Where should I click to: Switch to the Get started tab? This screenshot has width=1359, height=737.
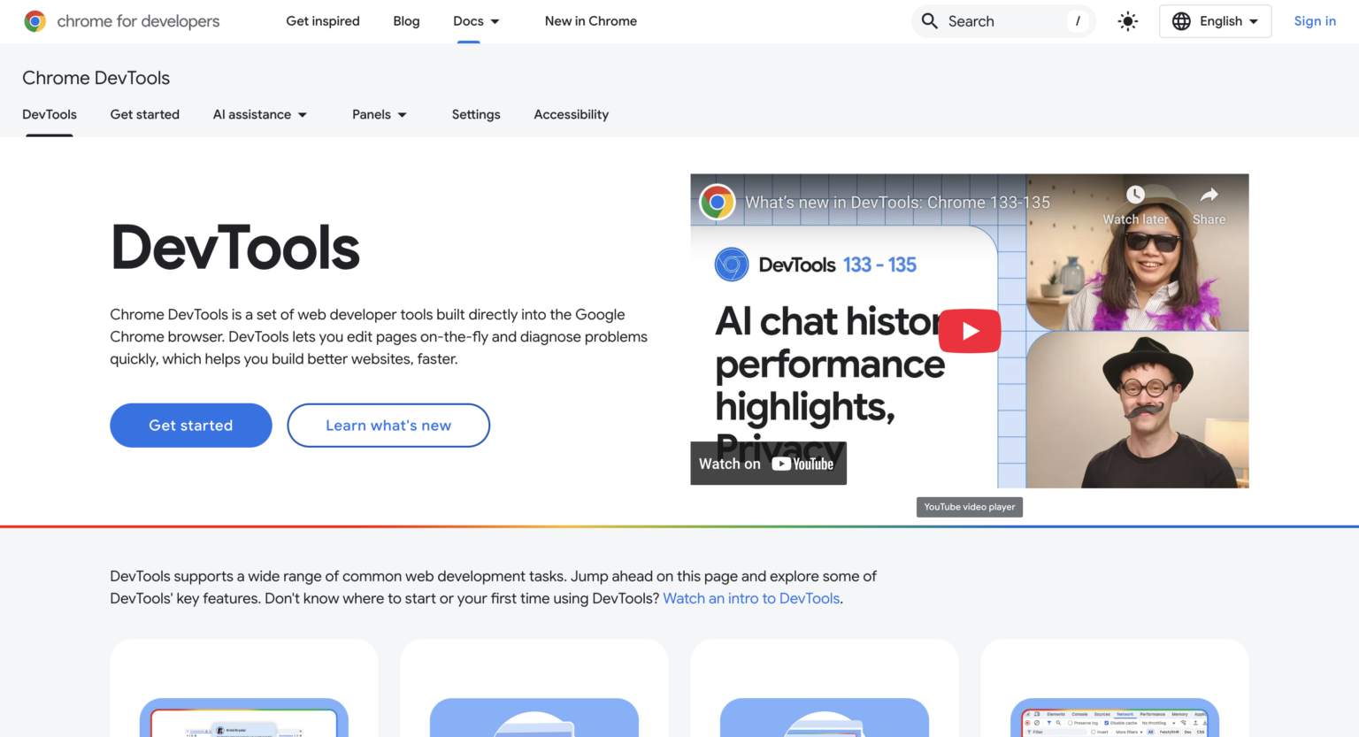(144, 114)
